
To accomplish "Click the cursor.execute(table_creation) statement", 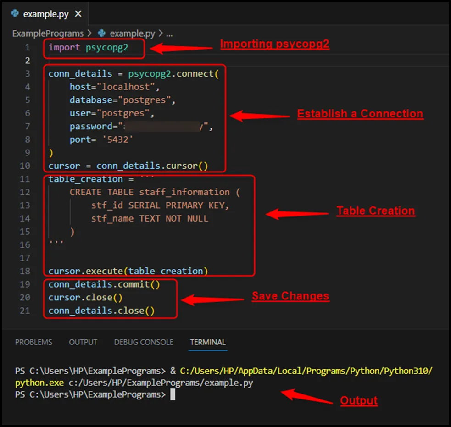I will (x=128, y=271).
